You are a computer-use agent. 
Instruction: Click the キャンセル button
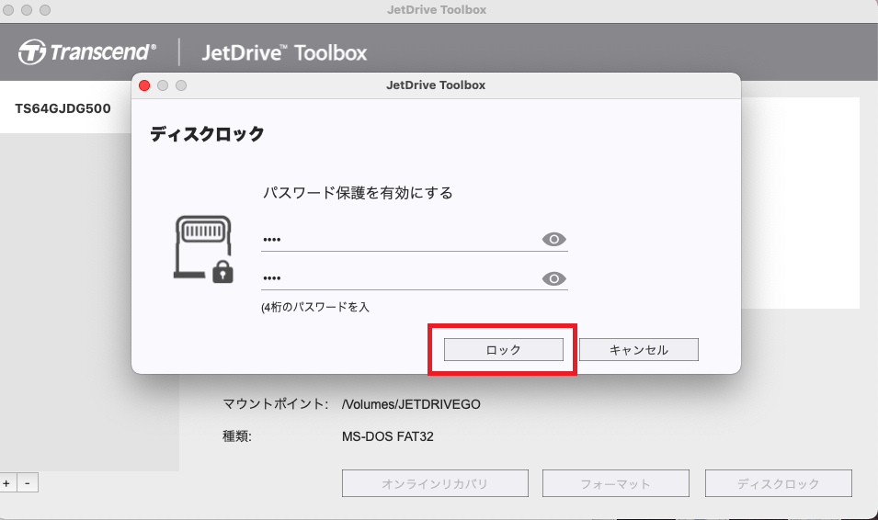pyautogui.click(x=638, y=350)
